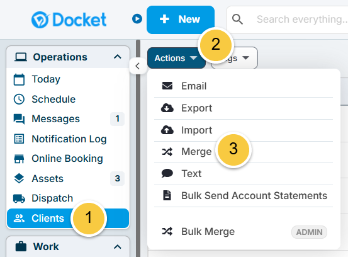Click the ADMIN badge

point(309,232)
